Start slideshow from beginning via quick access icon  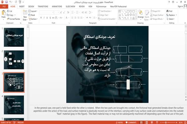coord(20,2)
